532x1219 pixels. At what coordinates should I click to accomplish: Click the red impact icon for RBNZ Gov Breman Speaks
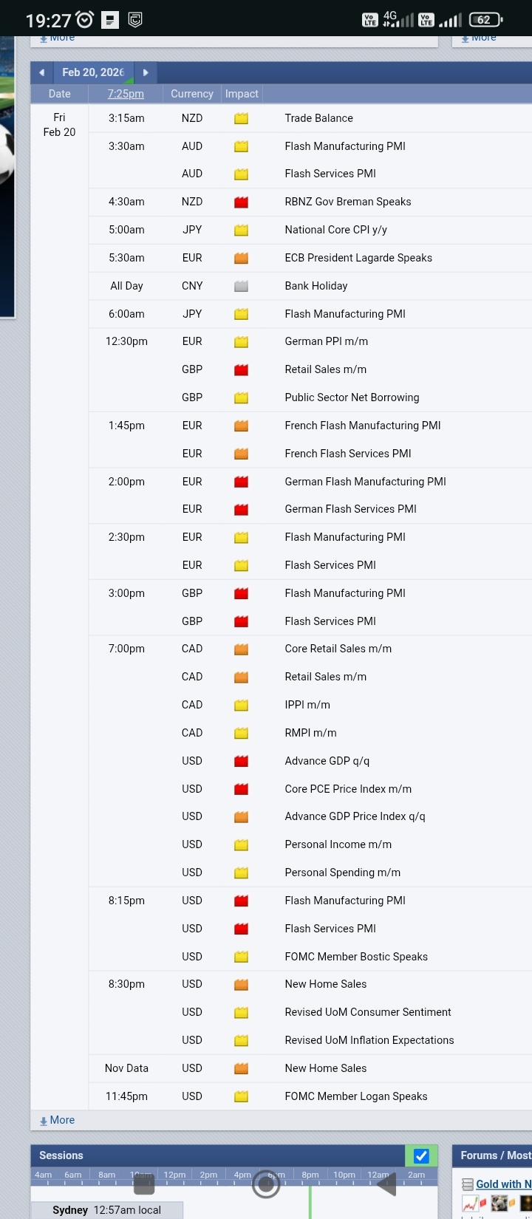click(x=241, y=202)
